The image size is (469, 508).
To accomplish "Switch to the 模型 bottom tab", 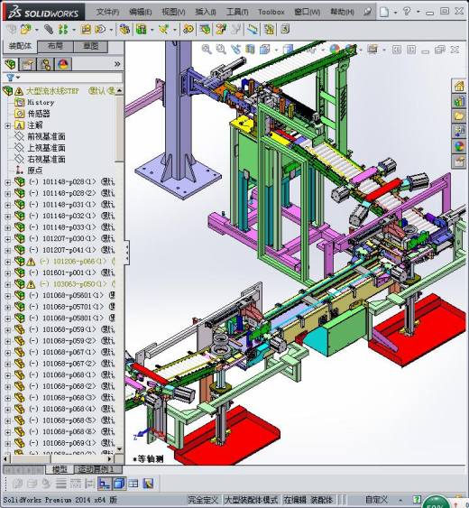I will pyautogui.click(x=60, y=469).
